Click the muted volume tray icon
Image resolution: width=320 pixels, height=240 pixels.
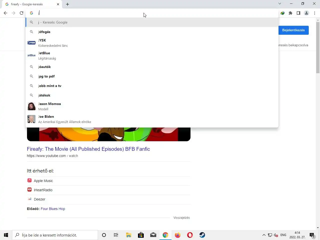[276, 235]
